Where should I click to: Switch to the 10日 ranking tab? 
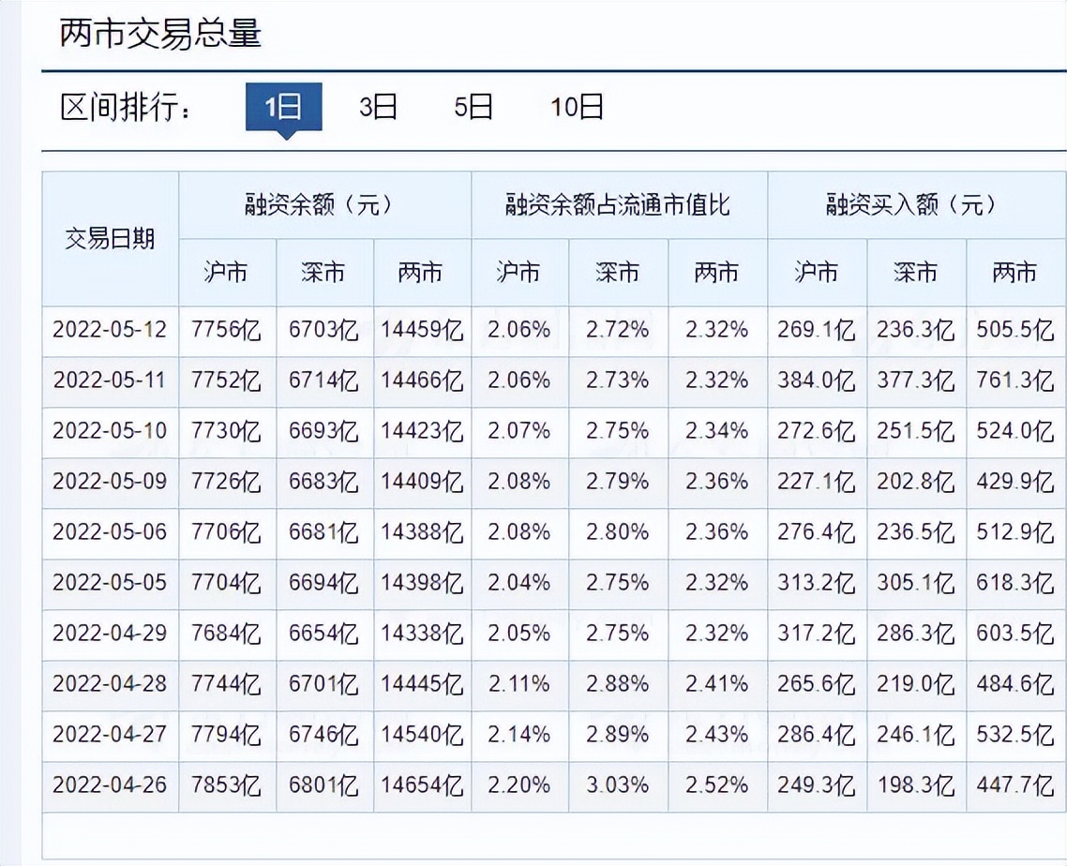(x=577, y=107)
